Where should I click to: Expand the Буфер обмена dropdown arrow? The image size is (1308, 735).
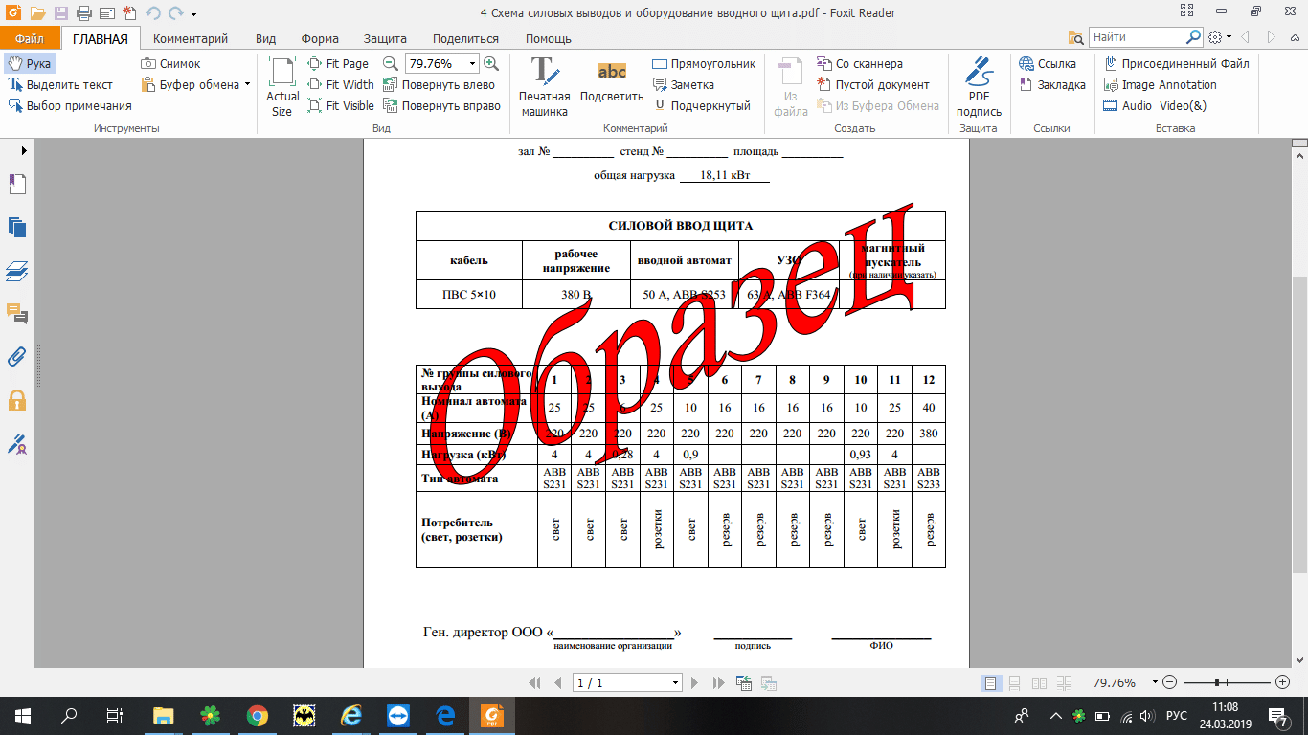click(247, 85)
